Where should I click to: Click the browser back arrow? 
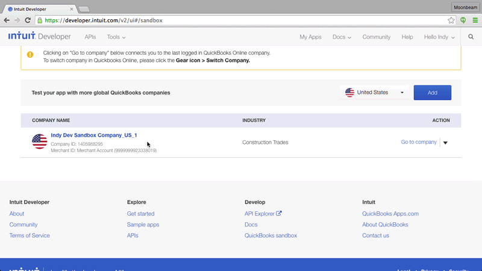[x=7, y=20]
